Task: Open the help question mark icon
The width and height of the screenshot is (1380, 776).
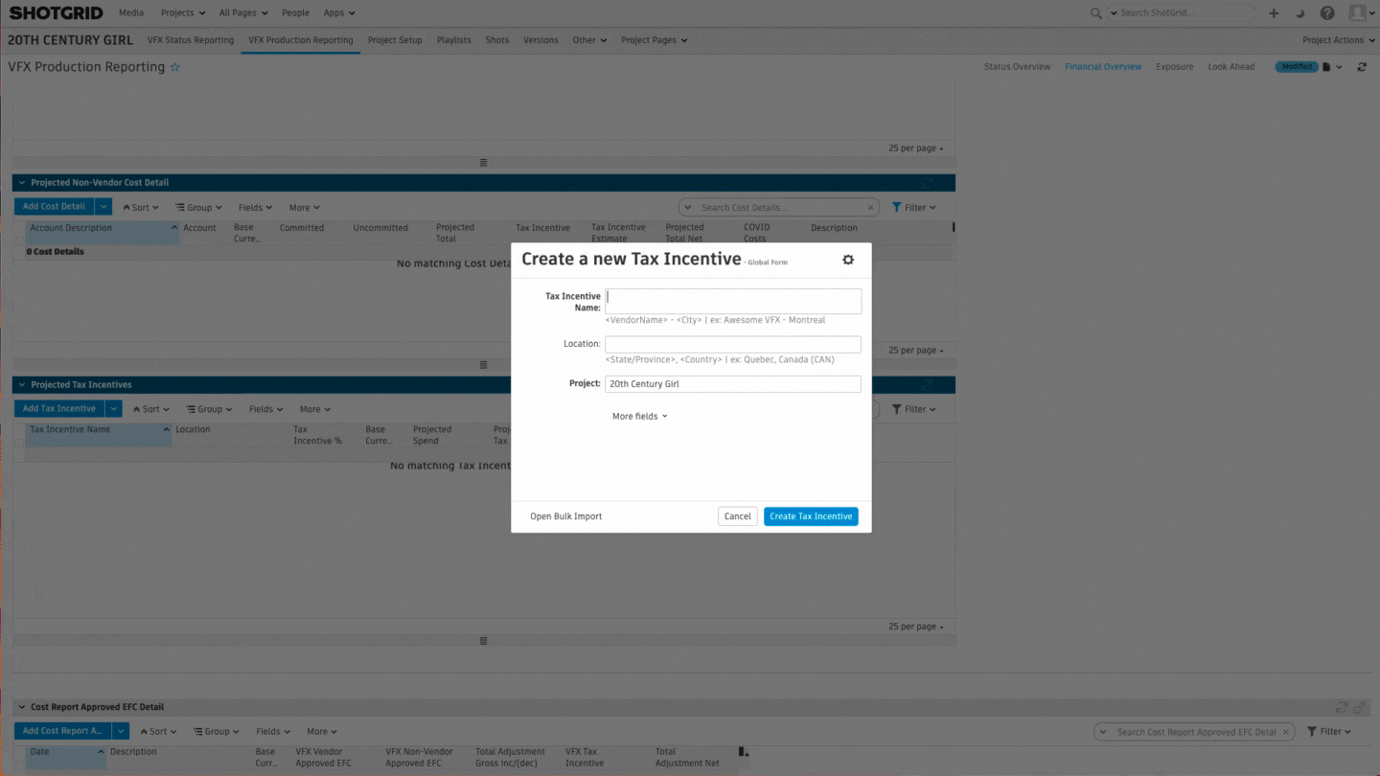Action: pos(1327,13)
